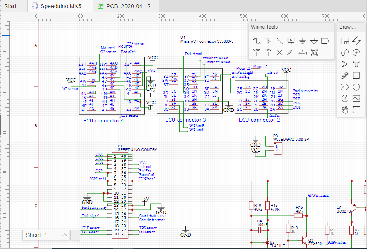The image size is (367, 249).
Task: Collapse the Drawing Tools panel
Action: 361,27
